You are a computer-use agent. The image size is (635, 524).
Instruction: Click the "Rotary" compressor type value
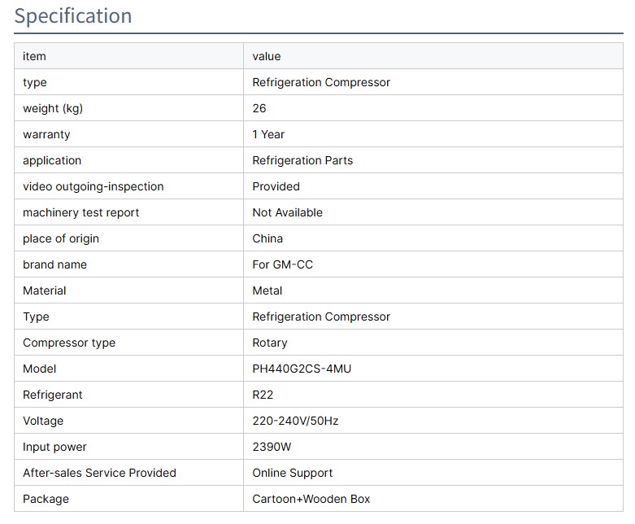[270, 343]
